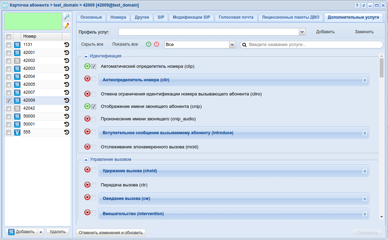388x240 pixels.
Task: Click the help question mark icon in title bar
Action: [x=357, y=5]
